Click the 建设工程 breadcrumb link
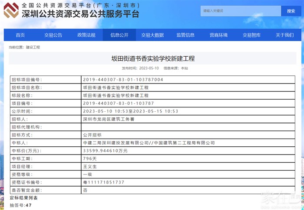Viewport: 304px width, 210px height. [33, 47]
